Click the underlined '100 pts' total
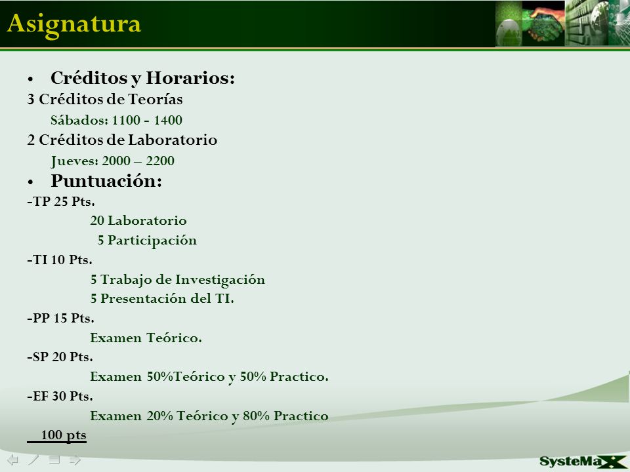Screen dimensions: 630x472 pos(56,435)
